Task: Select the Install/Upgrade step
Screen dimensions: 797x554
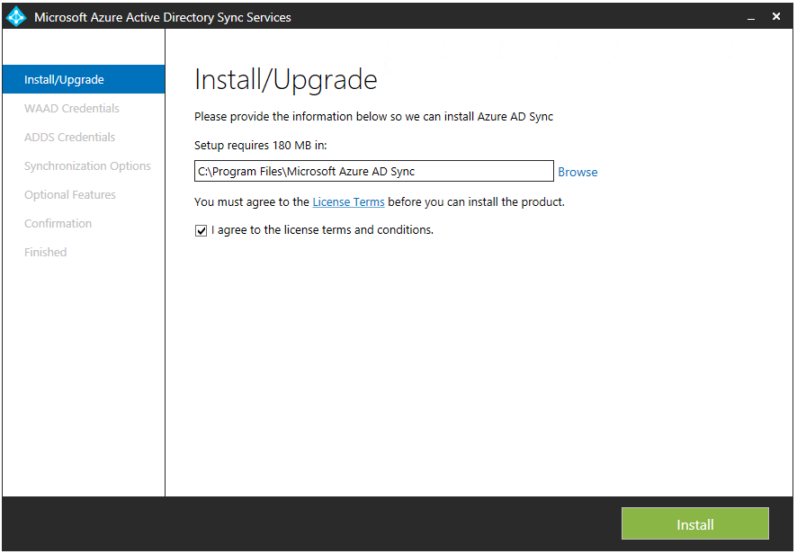Action: [84, 79]
